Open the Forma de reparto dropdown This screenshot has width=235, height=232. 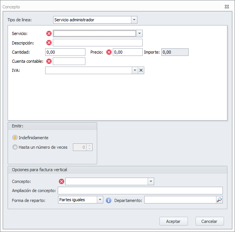[x=100, y=200]
